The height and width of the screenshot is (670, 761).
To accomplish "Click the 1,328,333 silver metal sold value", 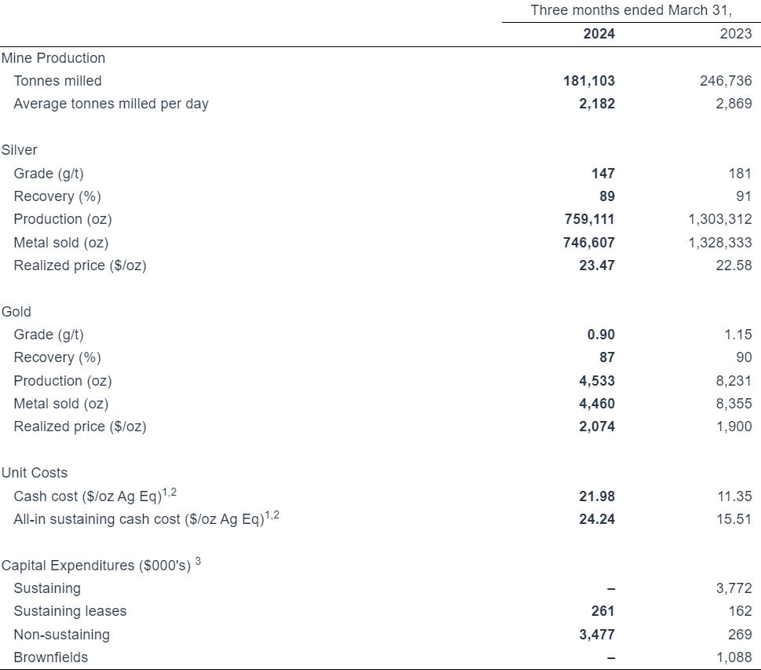I will click(x=719, y=243).
